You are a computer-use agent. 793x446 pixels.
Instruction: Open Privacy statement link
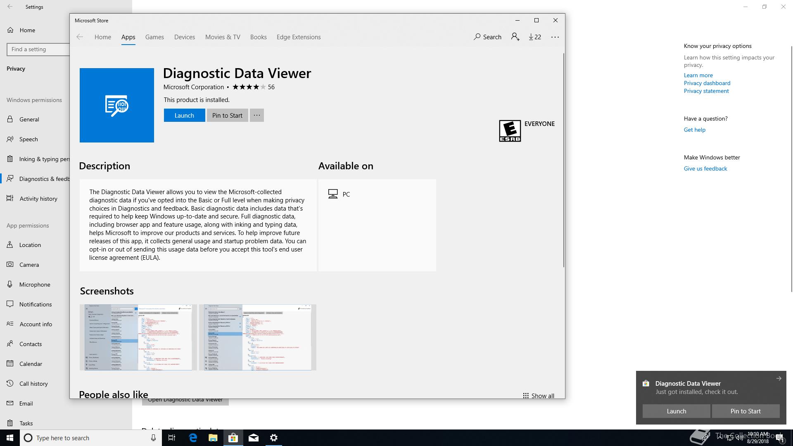point(706,91)
